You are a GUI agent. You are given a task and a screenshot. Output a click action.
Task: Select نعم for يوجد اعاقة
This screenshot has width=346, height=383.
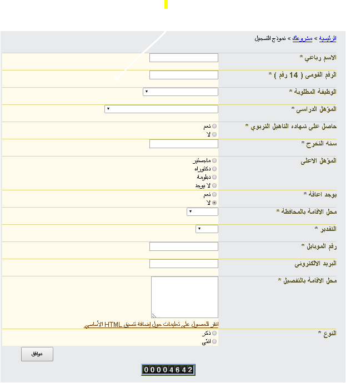pos(214,195)
